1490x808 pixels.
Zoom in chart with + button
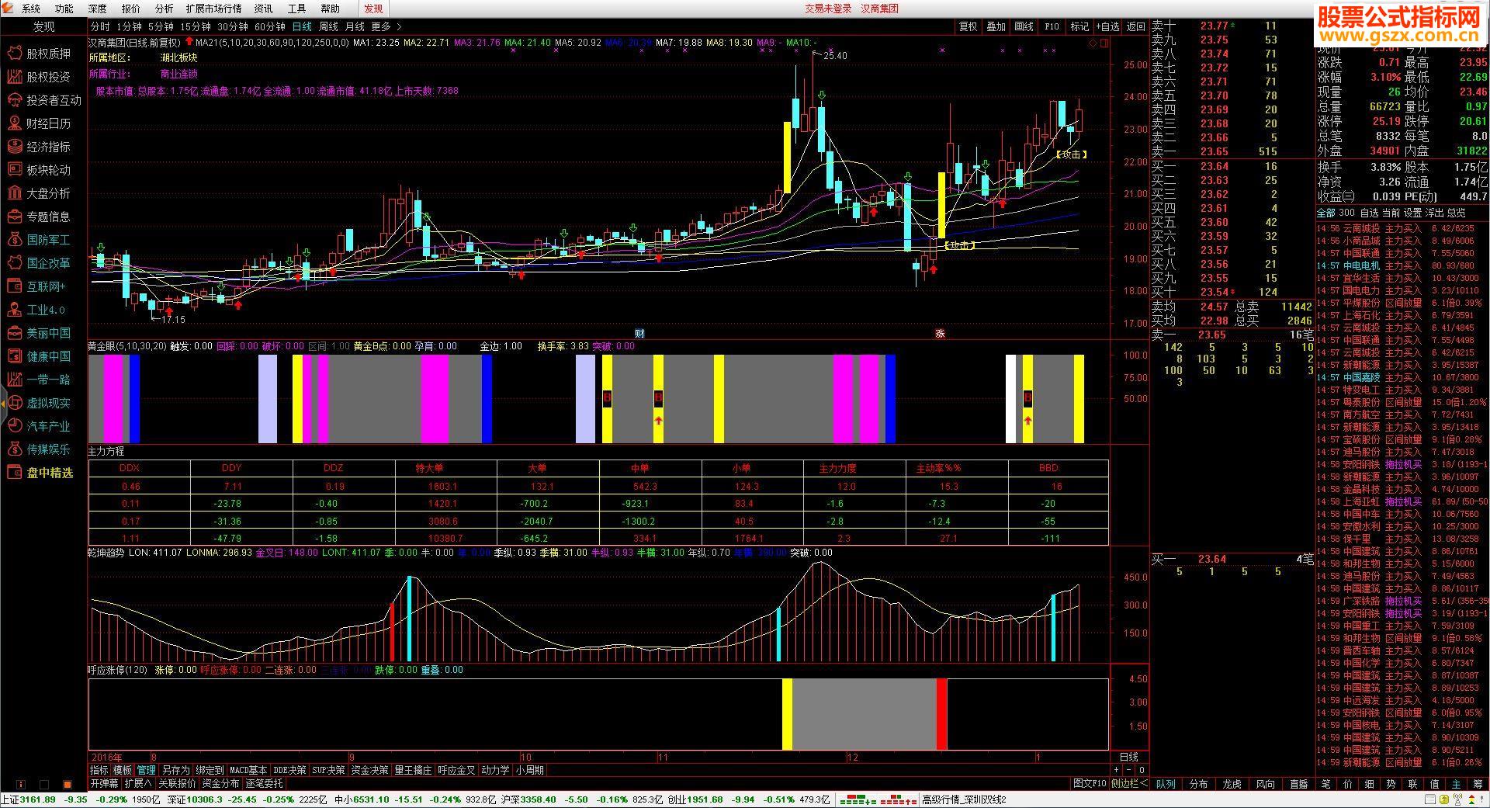click(x=1117, y=770)
